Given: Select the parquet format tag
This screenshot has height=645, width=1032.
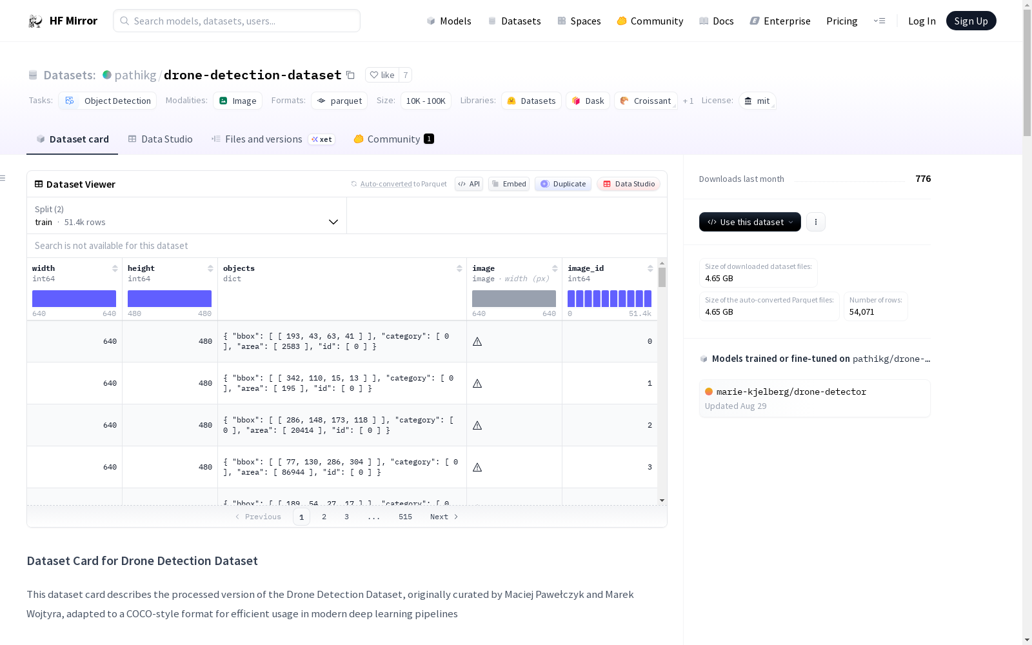Looking at the screenshot, I should [x=339, y=101].
